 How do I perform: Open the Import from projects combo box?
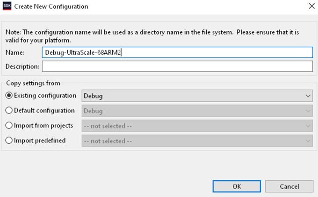pyautogui.click(x=197, y=126)
